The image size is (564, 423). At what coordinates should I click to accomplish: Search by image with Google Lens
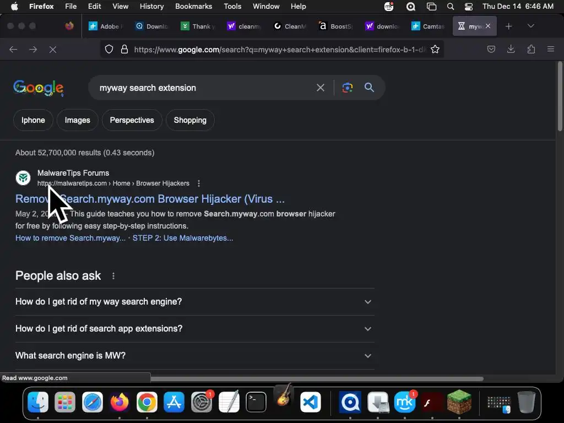point(347,88)
